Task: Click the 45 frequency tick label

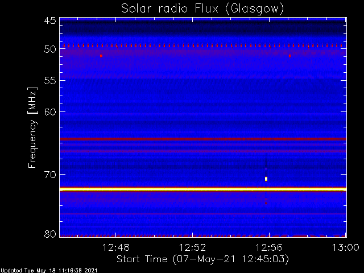Action: [x=50, y=20]
